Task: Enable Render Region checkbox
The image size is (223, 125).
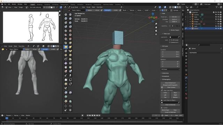Action: pos(170,30)
